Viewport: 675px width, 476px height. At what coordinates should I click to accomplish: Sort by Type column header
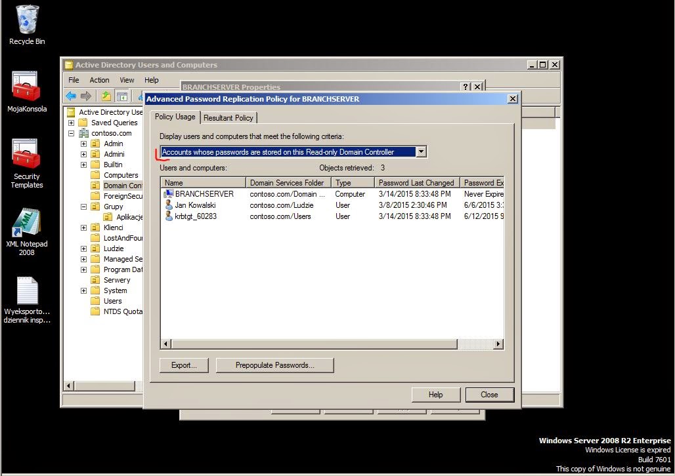353,183
